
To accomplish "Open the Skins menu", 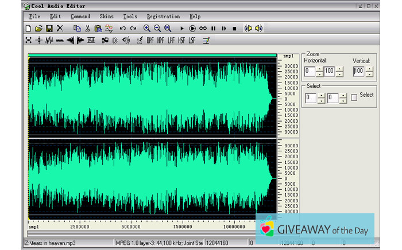I will [106, 17].
